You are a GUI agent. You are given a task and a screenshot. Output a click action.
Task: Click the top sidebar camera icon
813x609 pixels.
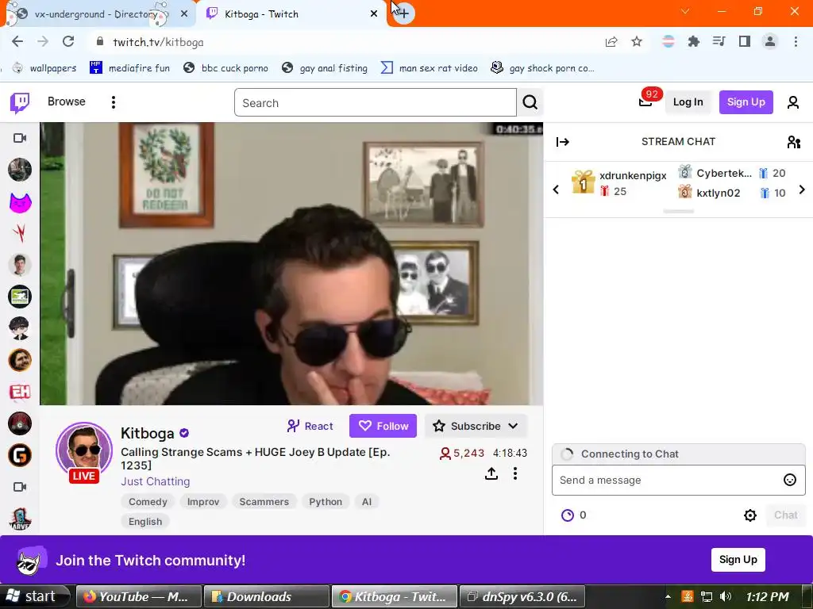(x=20, y=138)
